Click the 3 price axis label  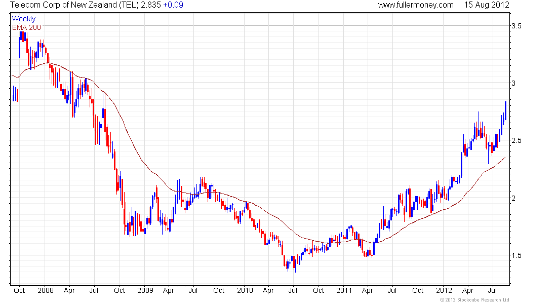[513, 83]
